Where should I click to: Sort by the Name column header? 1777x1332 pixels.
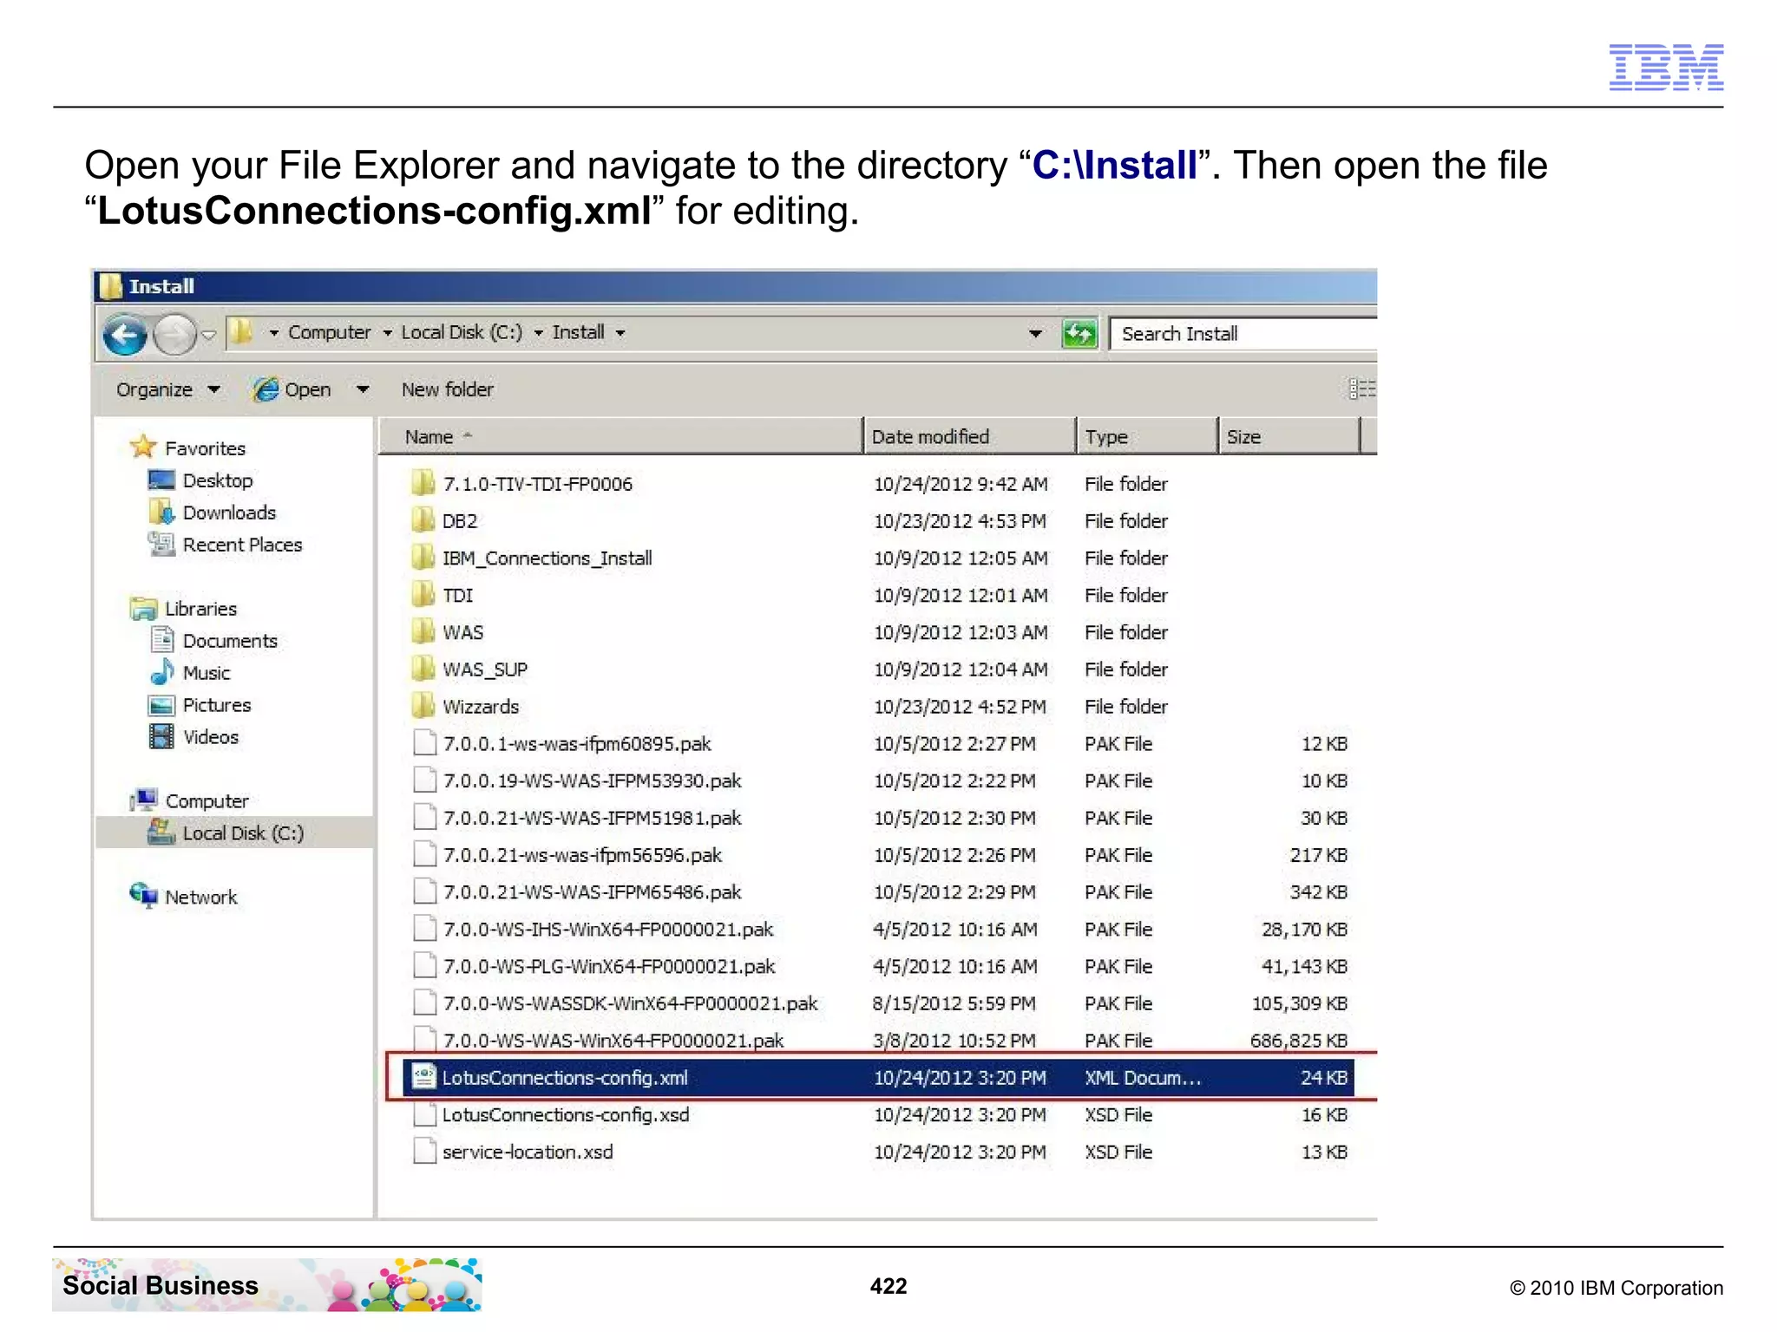click(x=620, y=436)
